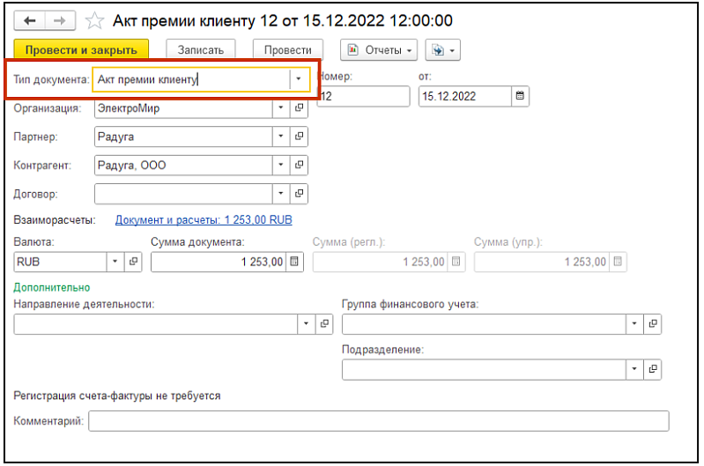Expand the Направление деятельности dropdown
The width and height of the screenshot is (704, 466).
(x=307, y=324)
